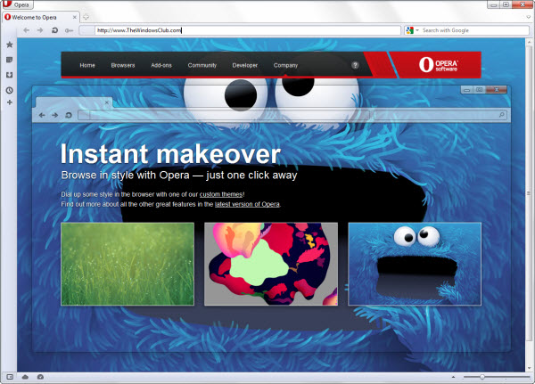This screenshot has width=535, height=384.
Task: Select the green grass theme thumbnail
Action: 128,264
